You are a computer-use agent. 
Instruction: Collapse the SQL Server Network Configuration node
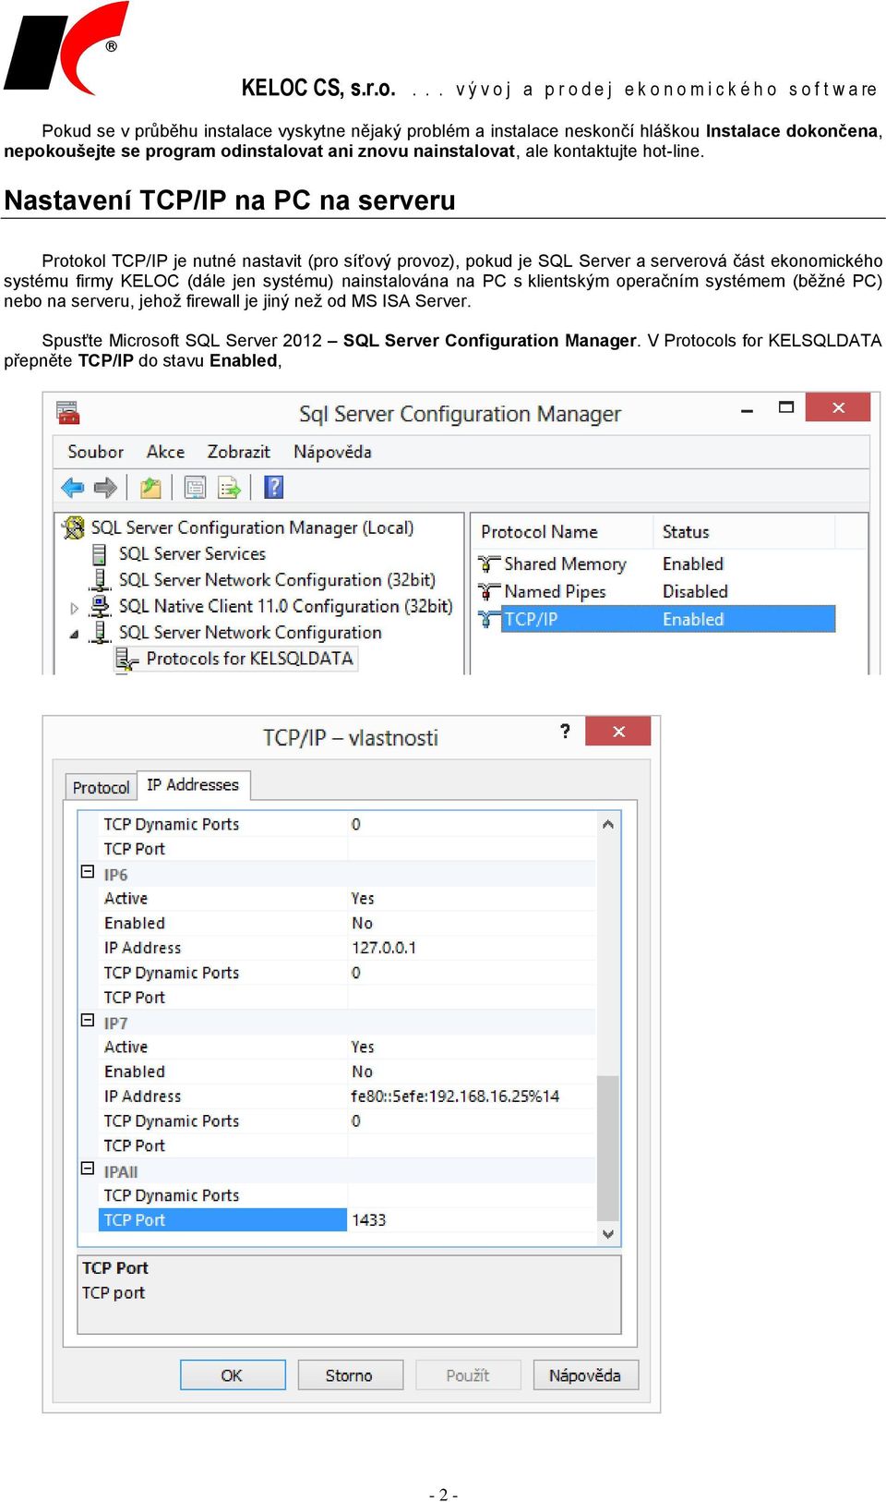point(75,634)
